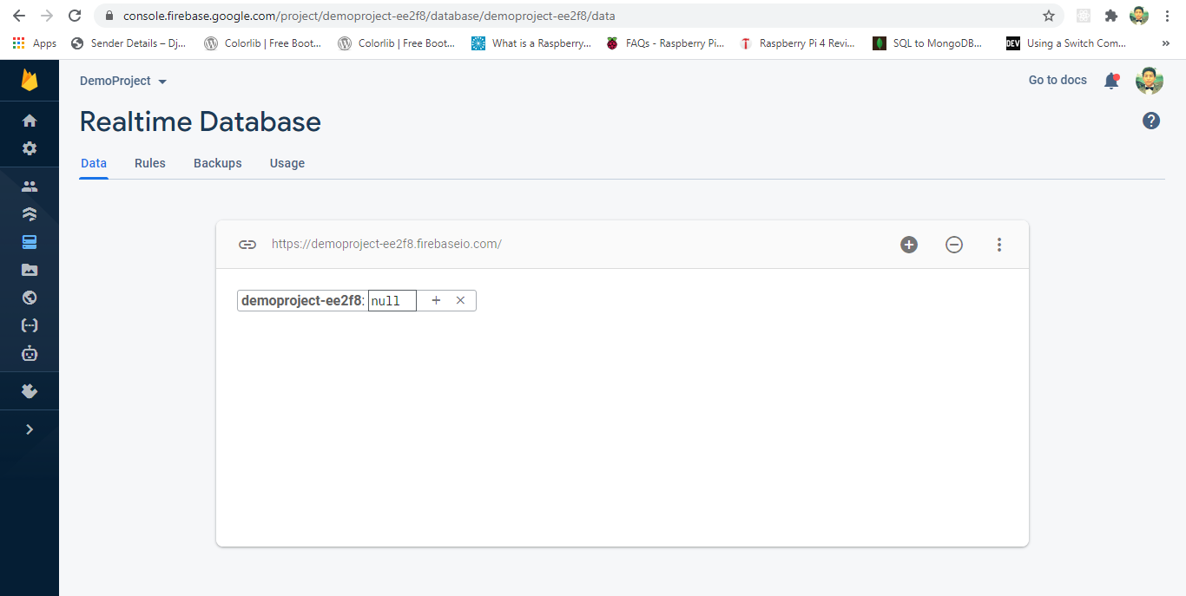Open Machine Learning robot icon in sidebar
Viewport: 1186px width, 596px height.
coord(30,353)
